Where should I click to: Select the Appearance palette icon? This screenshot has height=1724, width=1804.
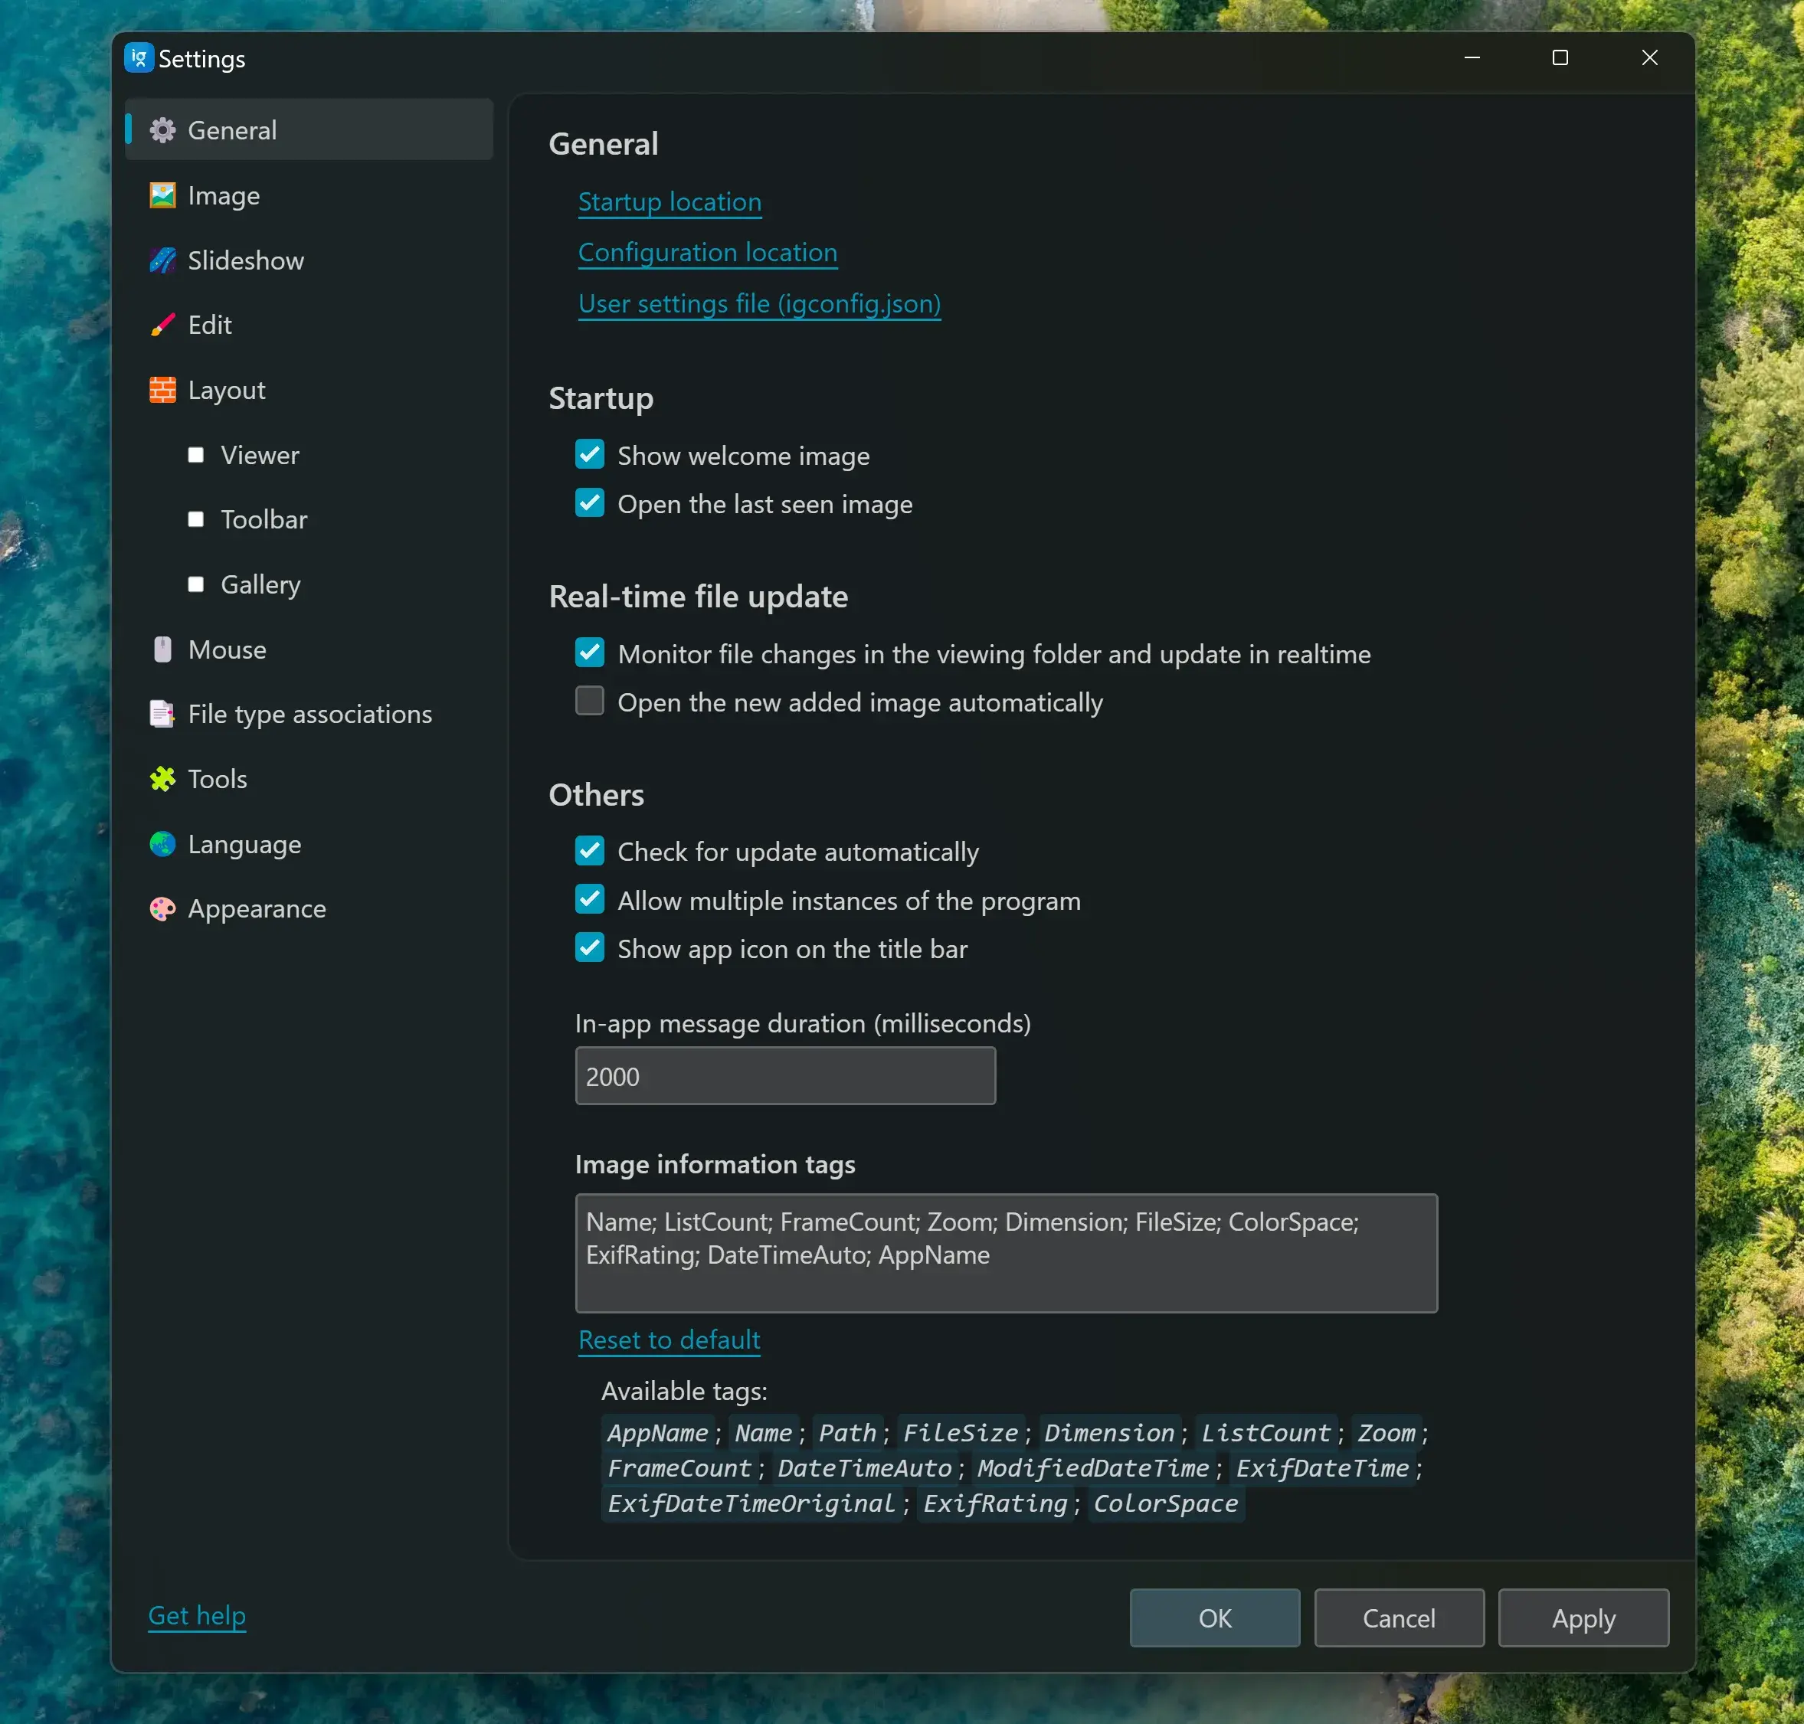point(162,909)
